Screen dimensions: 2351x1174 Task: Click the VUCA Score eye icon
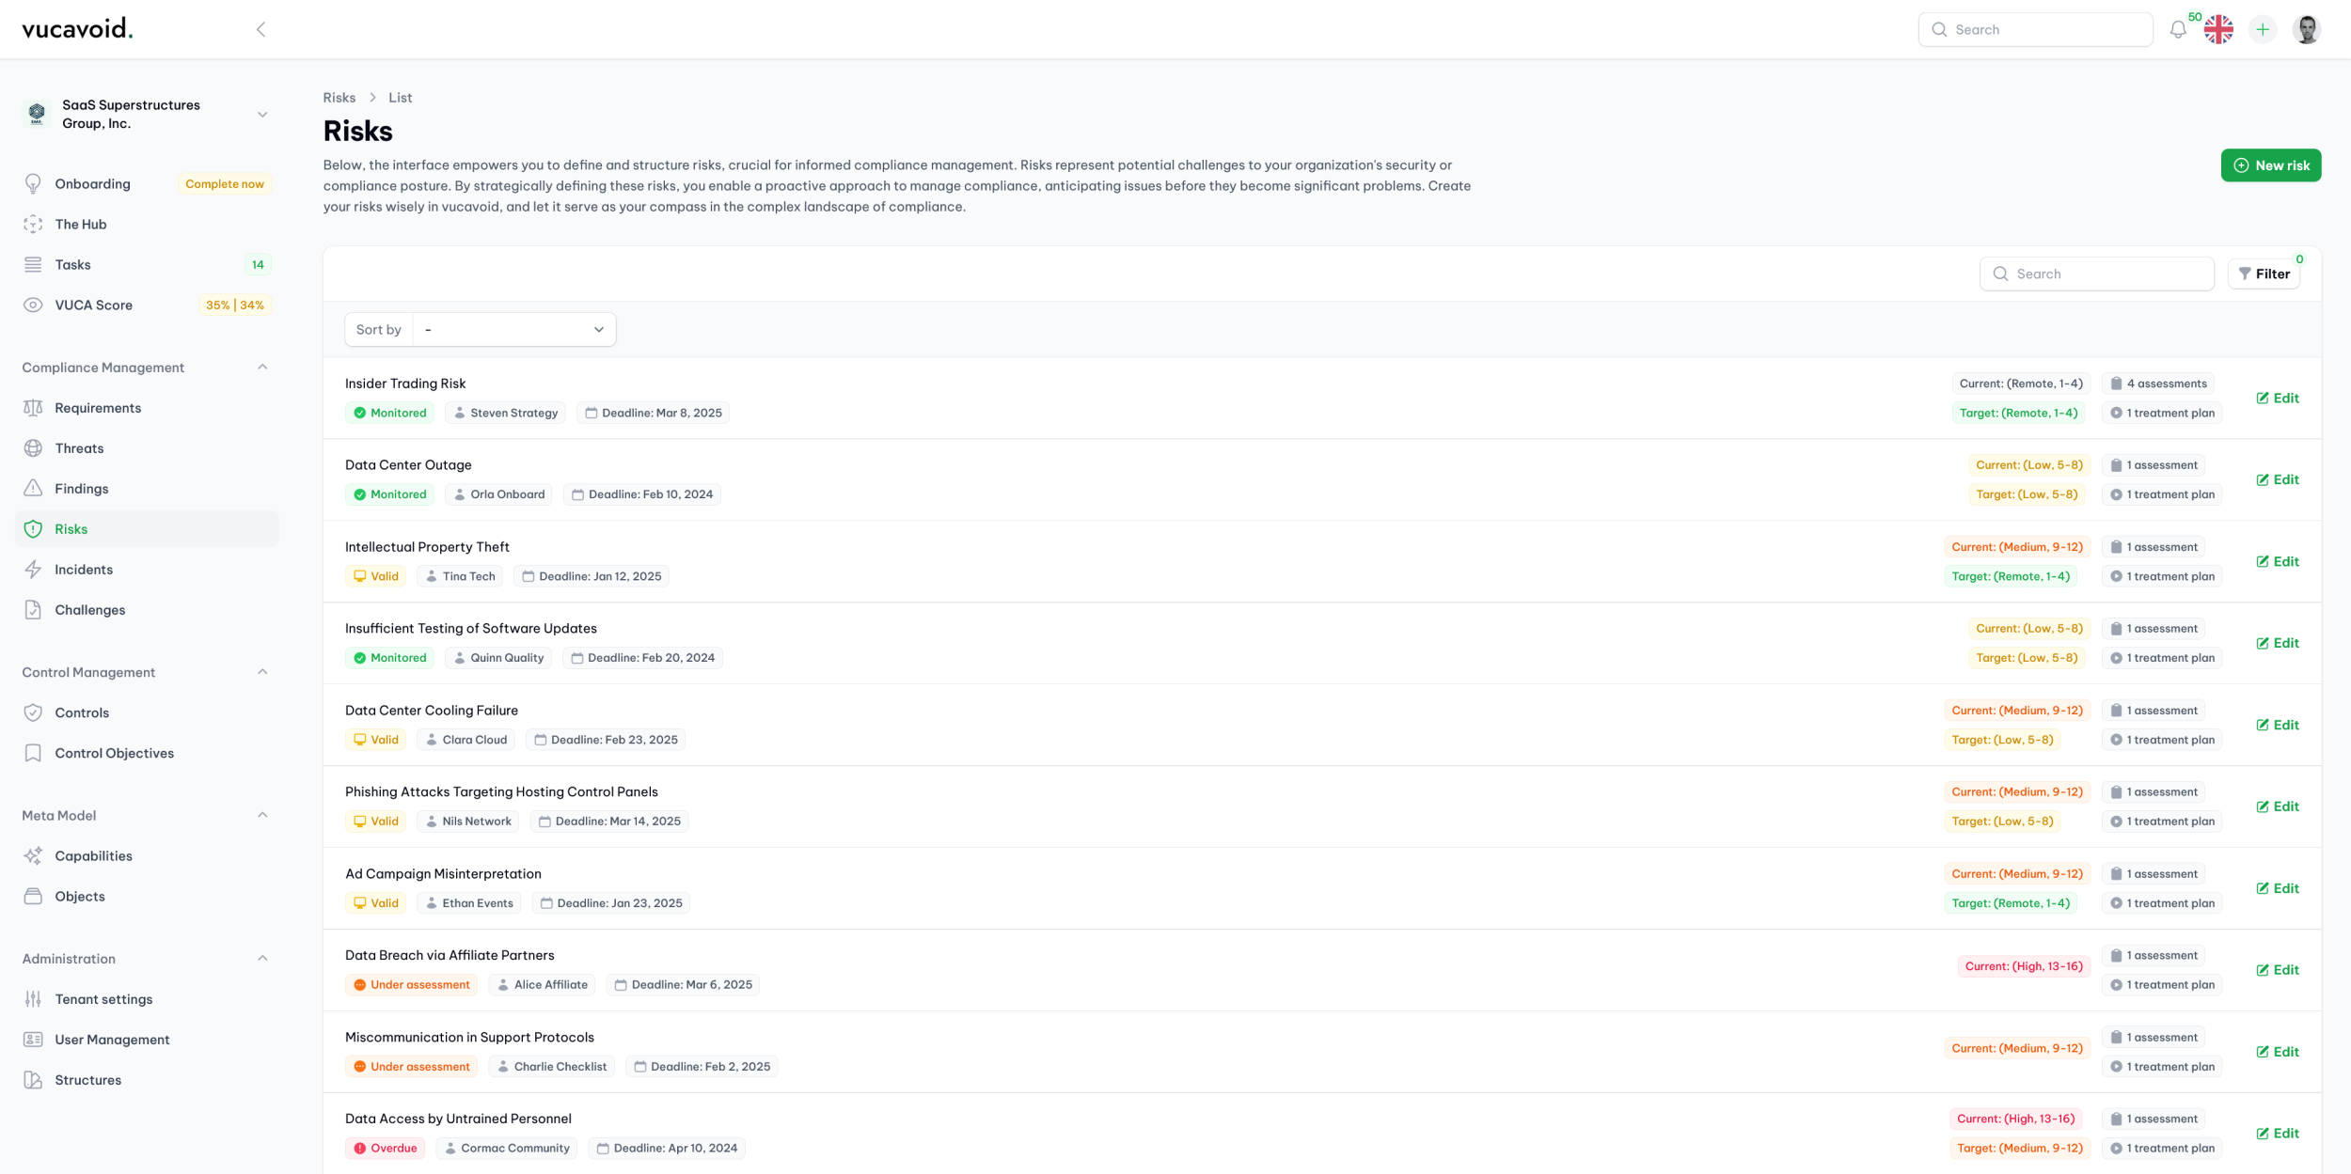(x=33, y=305)
